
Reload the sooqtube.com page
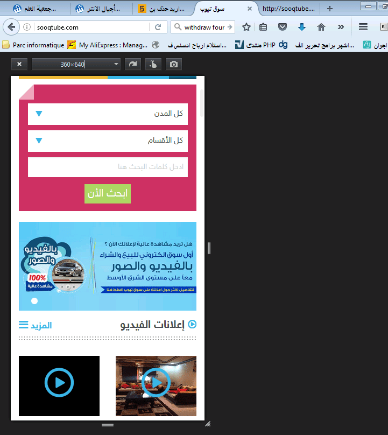[x=158, y=27]
